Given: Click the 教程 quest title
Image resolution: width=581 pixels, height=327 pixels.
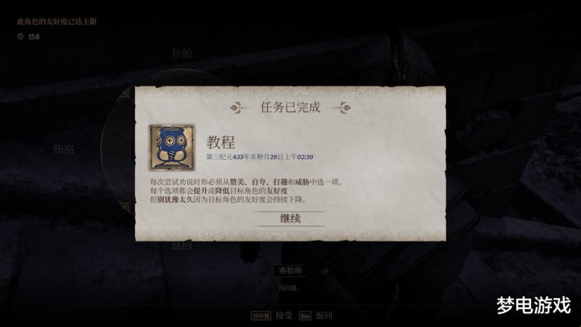Looking at the screenshot, I should tap(220, 142).
